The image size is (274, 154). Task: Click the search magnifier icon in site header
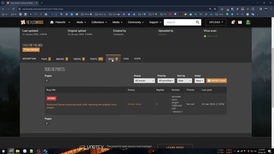pyautogui.click(x=197, y=22)
